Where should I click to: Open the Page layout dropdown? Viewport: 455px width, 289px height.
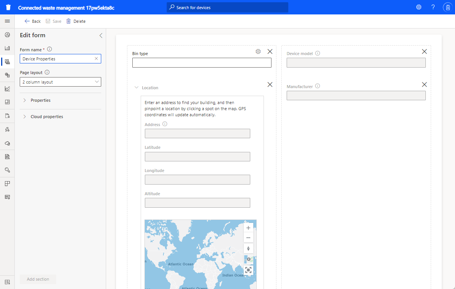point(60,82)
